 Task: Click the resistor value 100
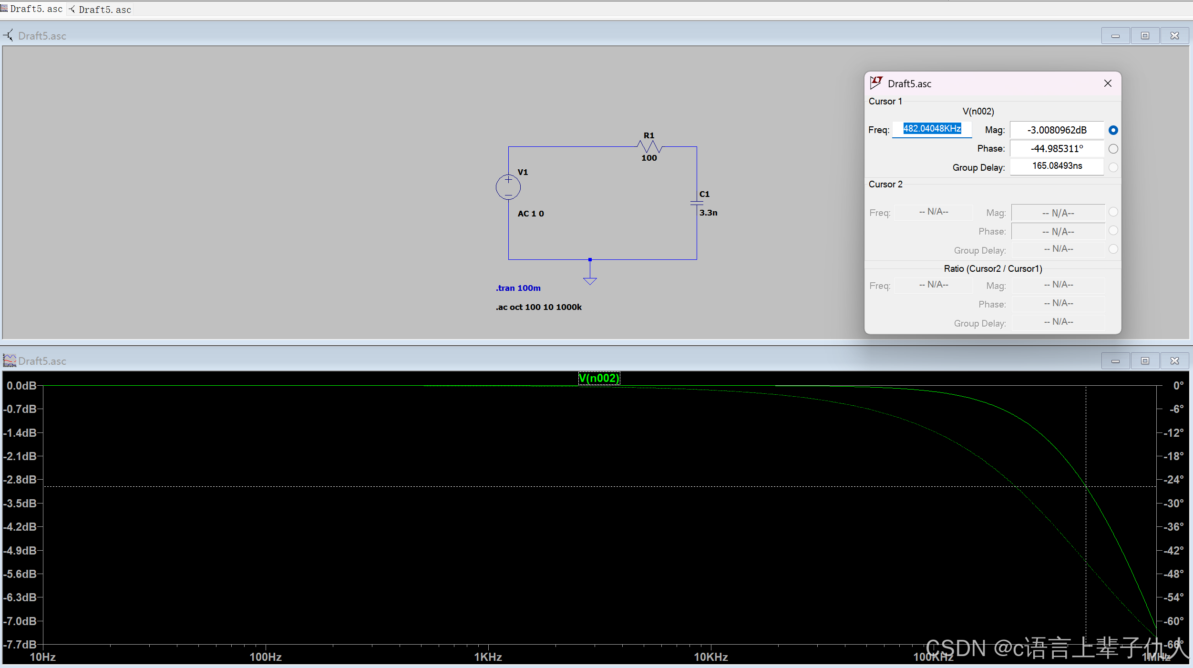pos(649,158)
